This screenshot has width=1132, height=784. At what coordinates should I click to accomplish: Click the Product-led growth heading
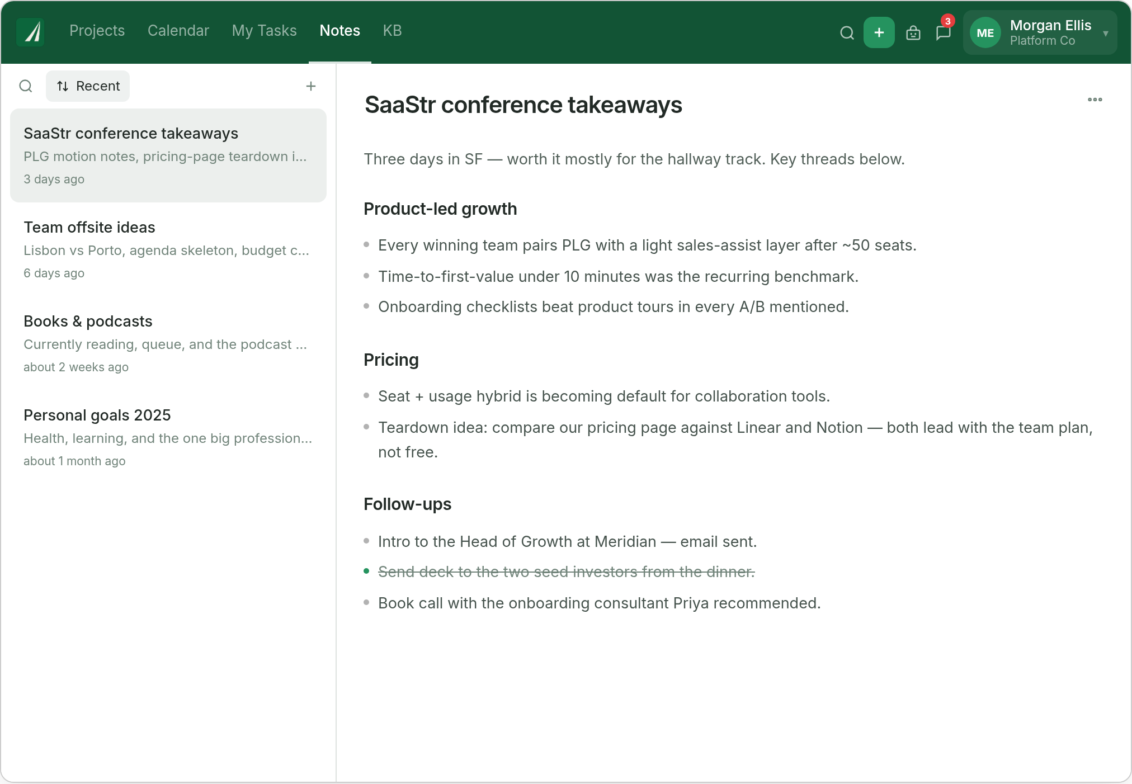click(x=440, y=209)
